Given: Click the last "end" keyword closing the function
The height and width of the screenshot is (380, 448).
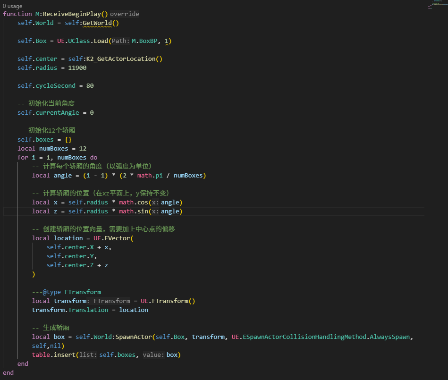Looking at the screenshot, I should pyautogui.click(x=8, y=373).
